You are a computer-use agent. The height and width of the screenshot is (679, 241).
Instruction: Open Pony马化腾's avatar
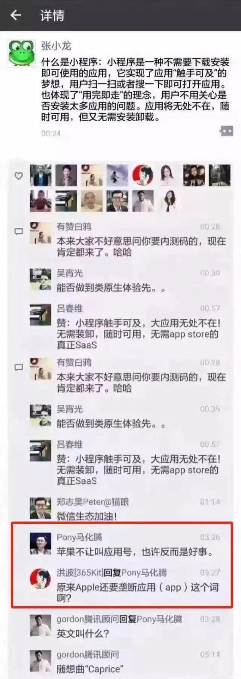tap(41, 543)
